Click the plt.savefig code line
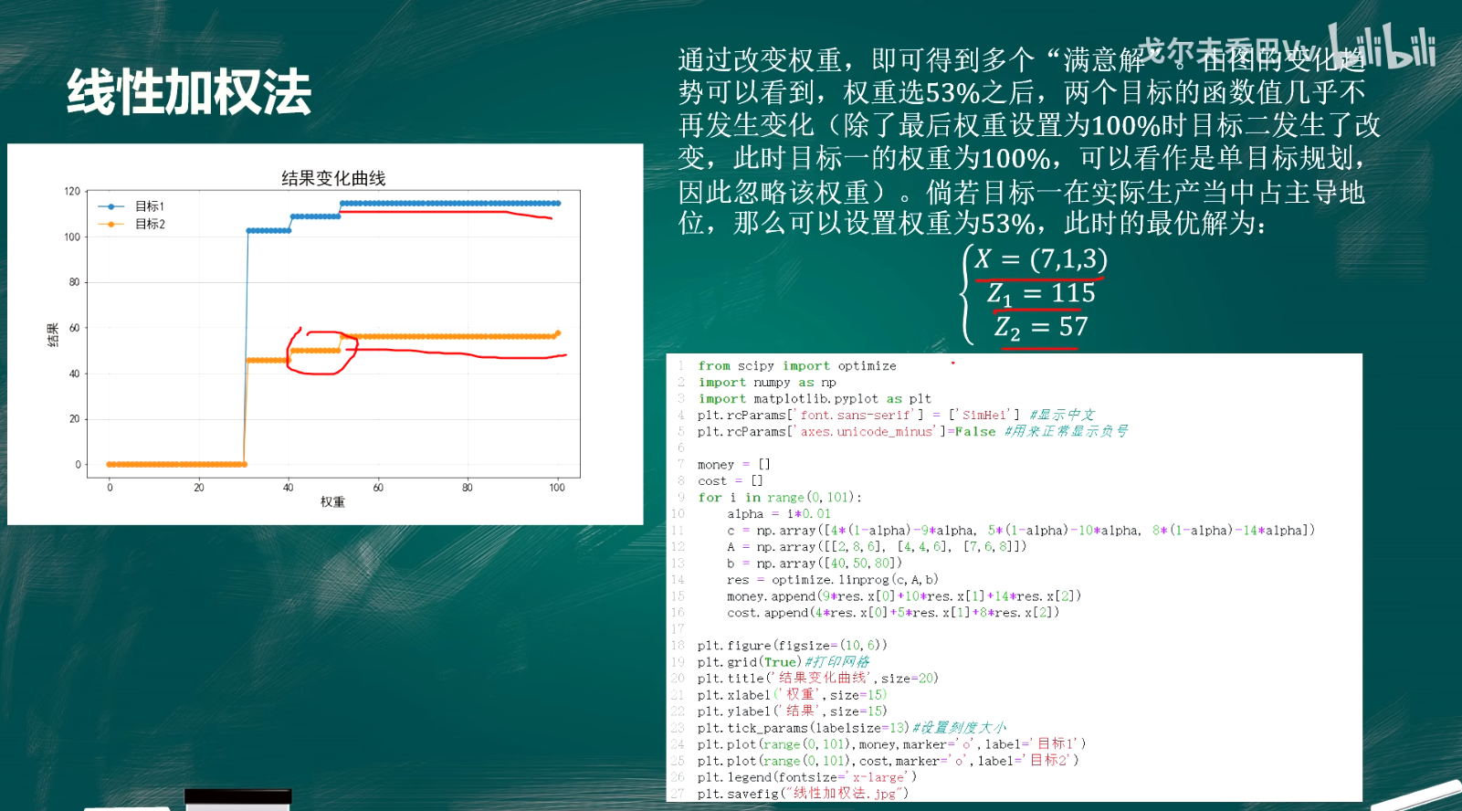 (804, 793)
